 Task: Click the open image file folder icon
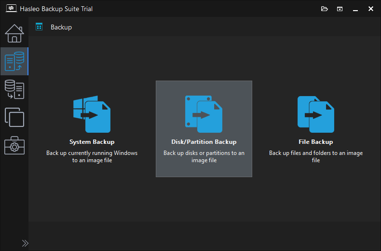pos(325,9)
